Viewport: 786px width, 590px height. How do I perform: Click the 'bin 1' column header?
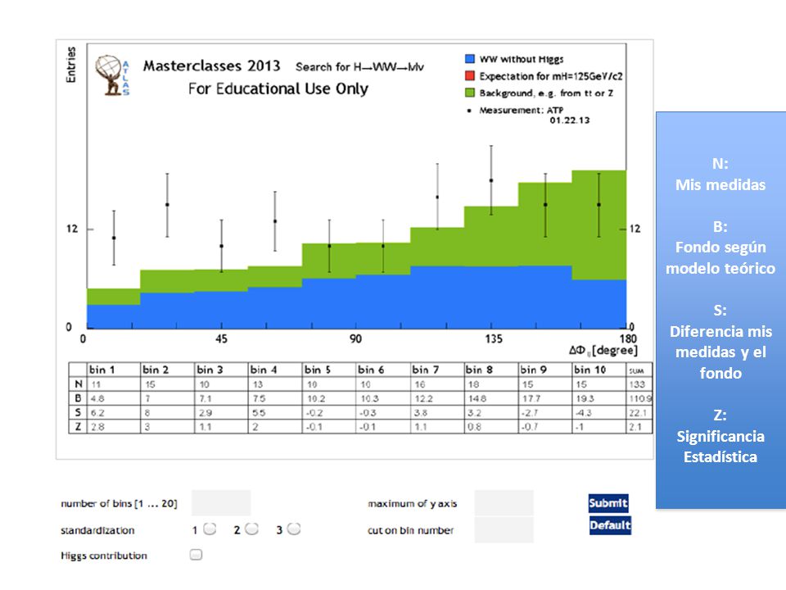click(x=102, y=370)
